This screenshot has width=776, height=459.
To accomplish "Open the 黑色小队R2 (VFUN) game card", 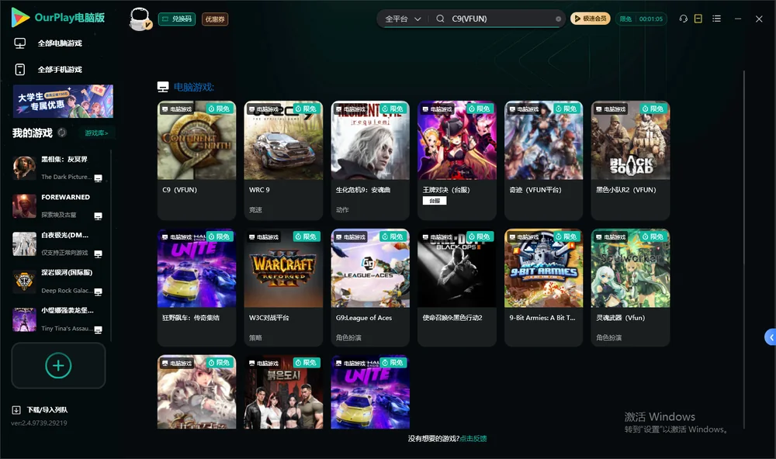I will [630, 160].
